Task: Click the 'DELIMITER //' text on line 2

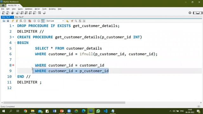Action: point(30,31)
